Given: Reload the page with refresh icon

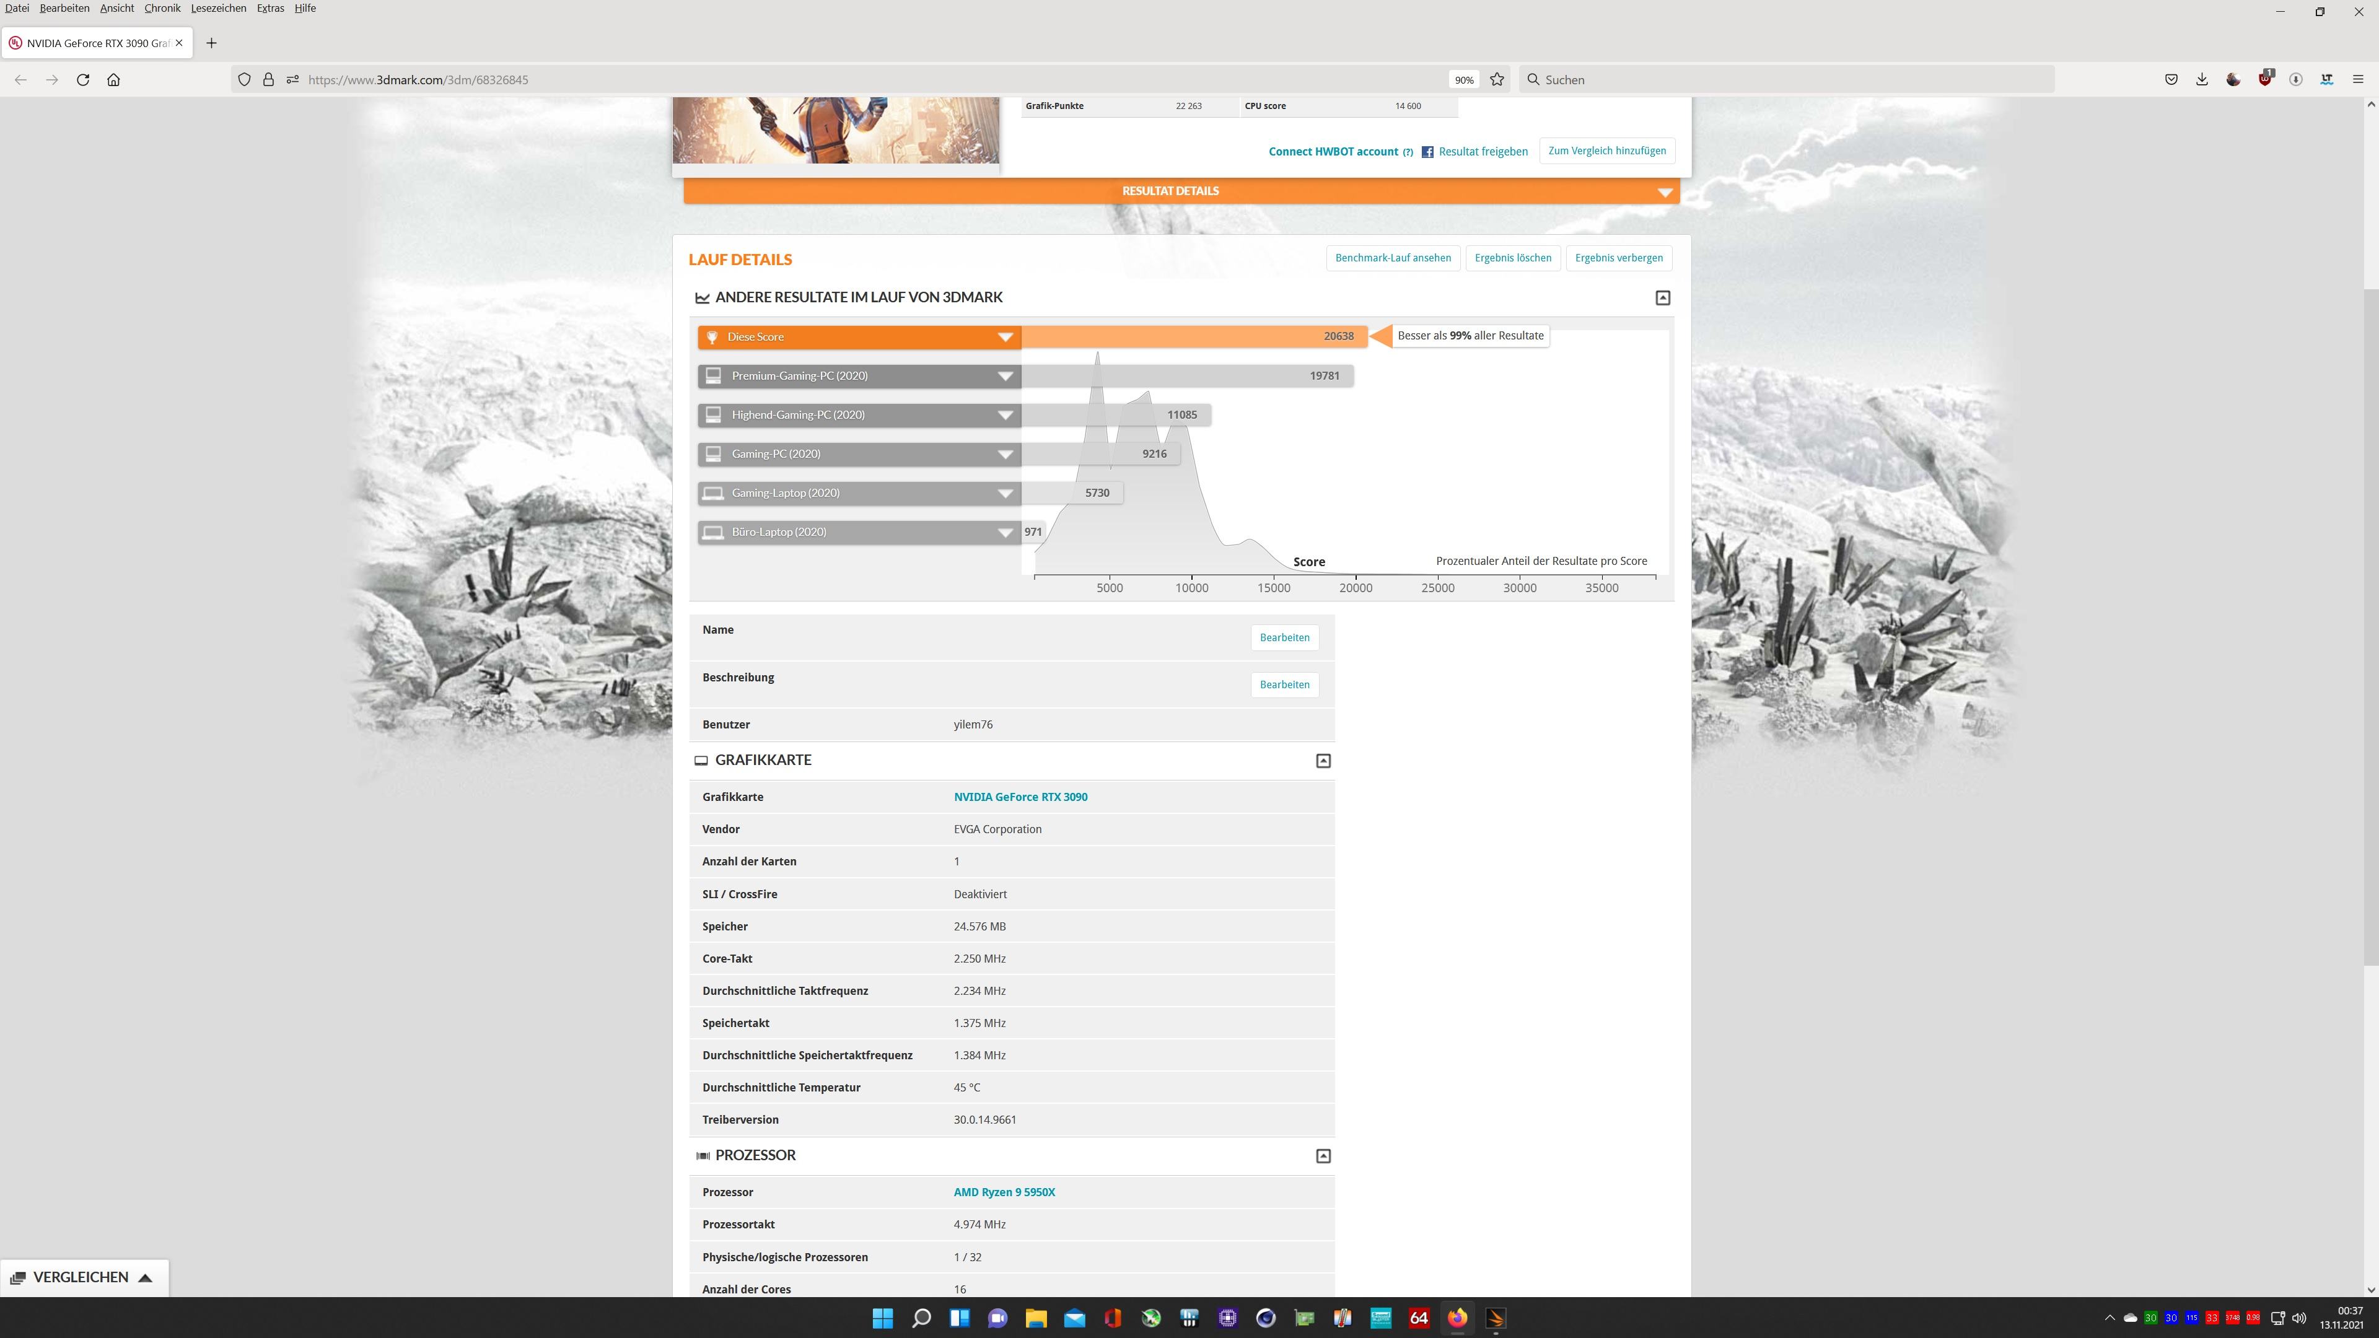Looking at the screenshot, I should pos(83,79).
